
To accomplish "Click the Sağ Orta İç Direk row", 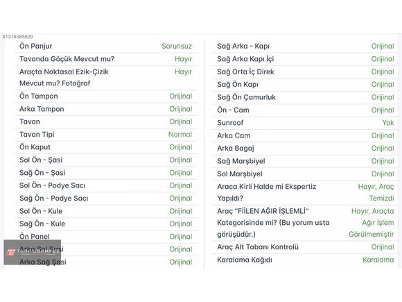I will click(x=305, y=72).
